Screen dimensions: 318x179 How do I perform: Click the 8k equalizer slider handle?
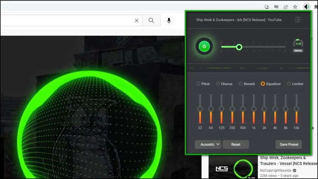(x=286, y=109)
